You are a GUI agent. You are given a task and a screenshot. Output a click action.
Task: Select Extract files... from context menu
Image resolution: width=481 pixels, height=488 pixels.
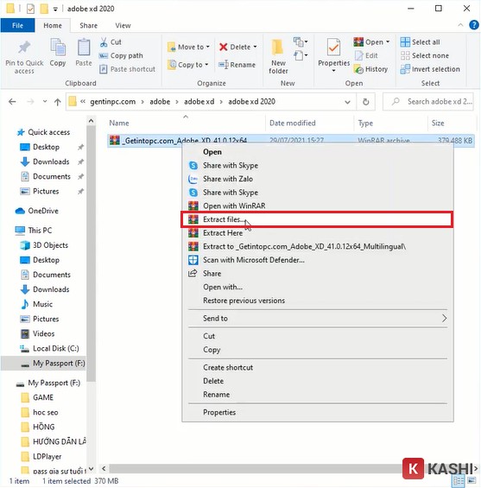317,219
